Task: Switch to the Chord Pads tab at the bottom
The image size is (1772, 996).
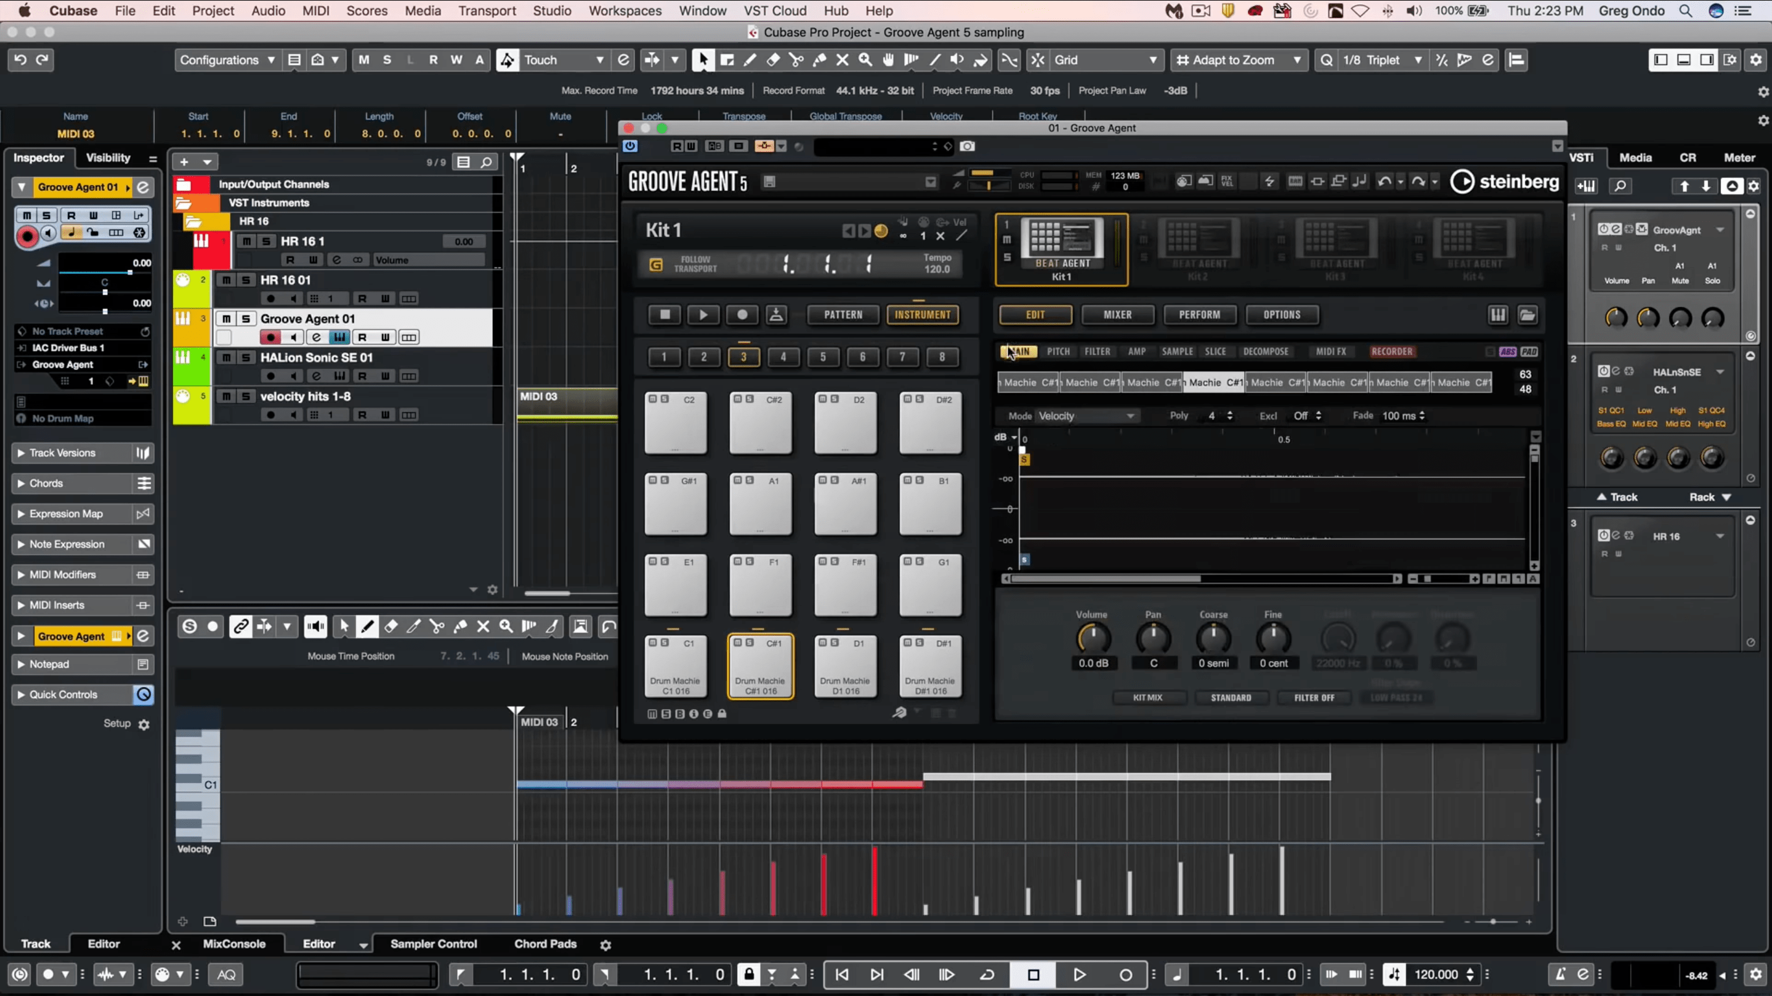Action: click(545, 944)
